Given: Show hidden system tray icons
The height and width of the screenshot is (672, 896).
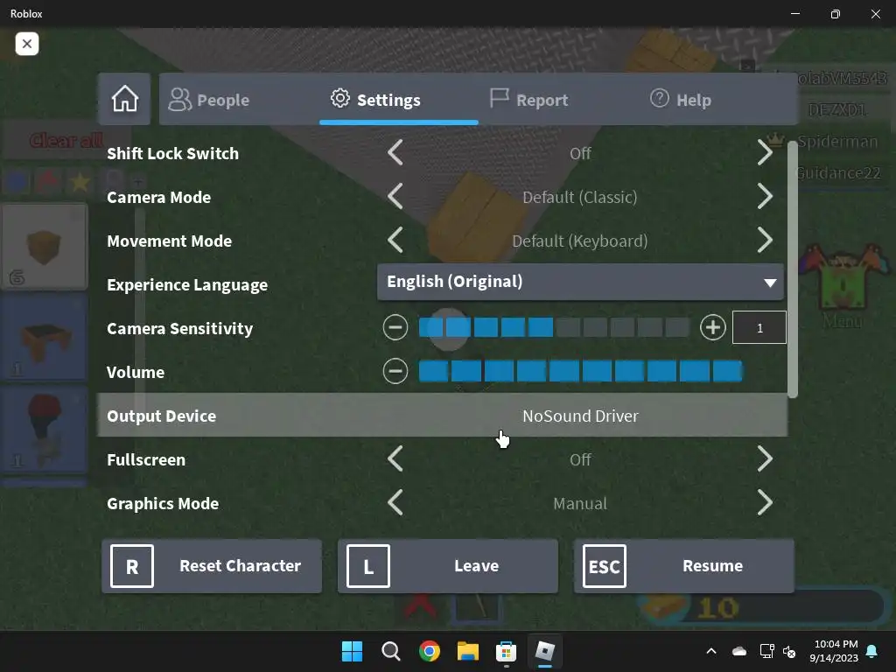Looking at the screenshot, I should [711, 651].
